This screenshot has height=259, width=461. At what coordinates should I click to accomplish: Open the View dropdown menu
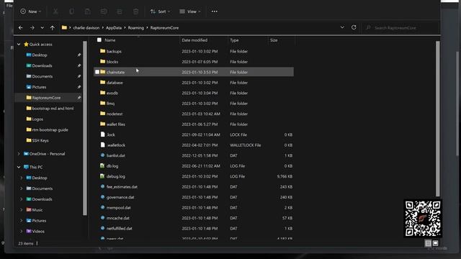[x=190, y=12]
